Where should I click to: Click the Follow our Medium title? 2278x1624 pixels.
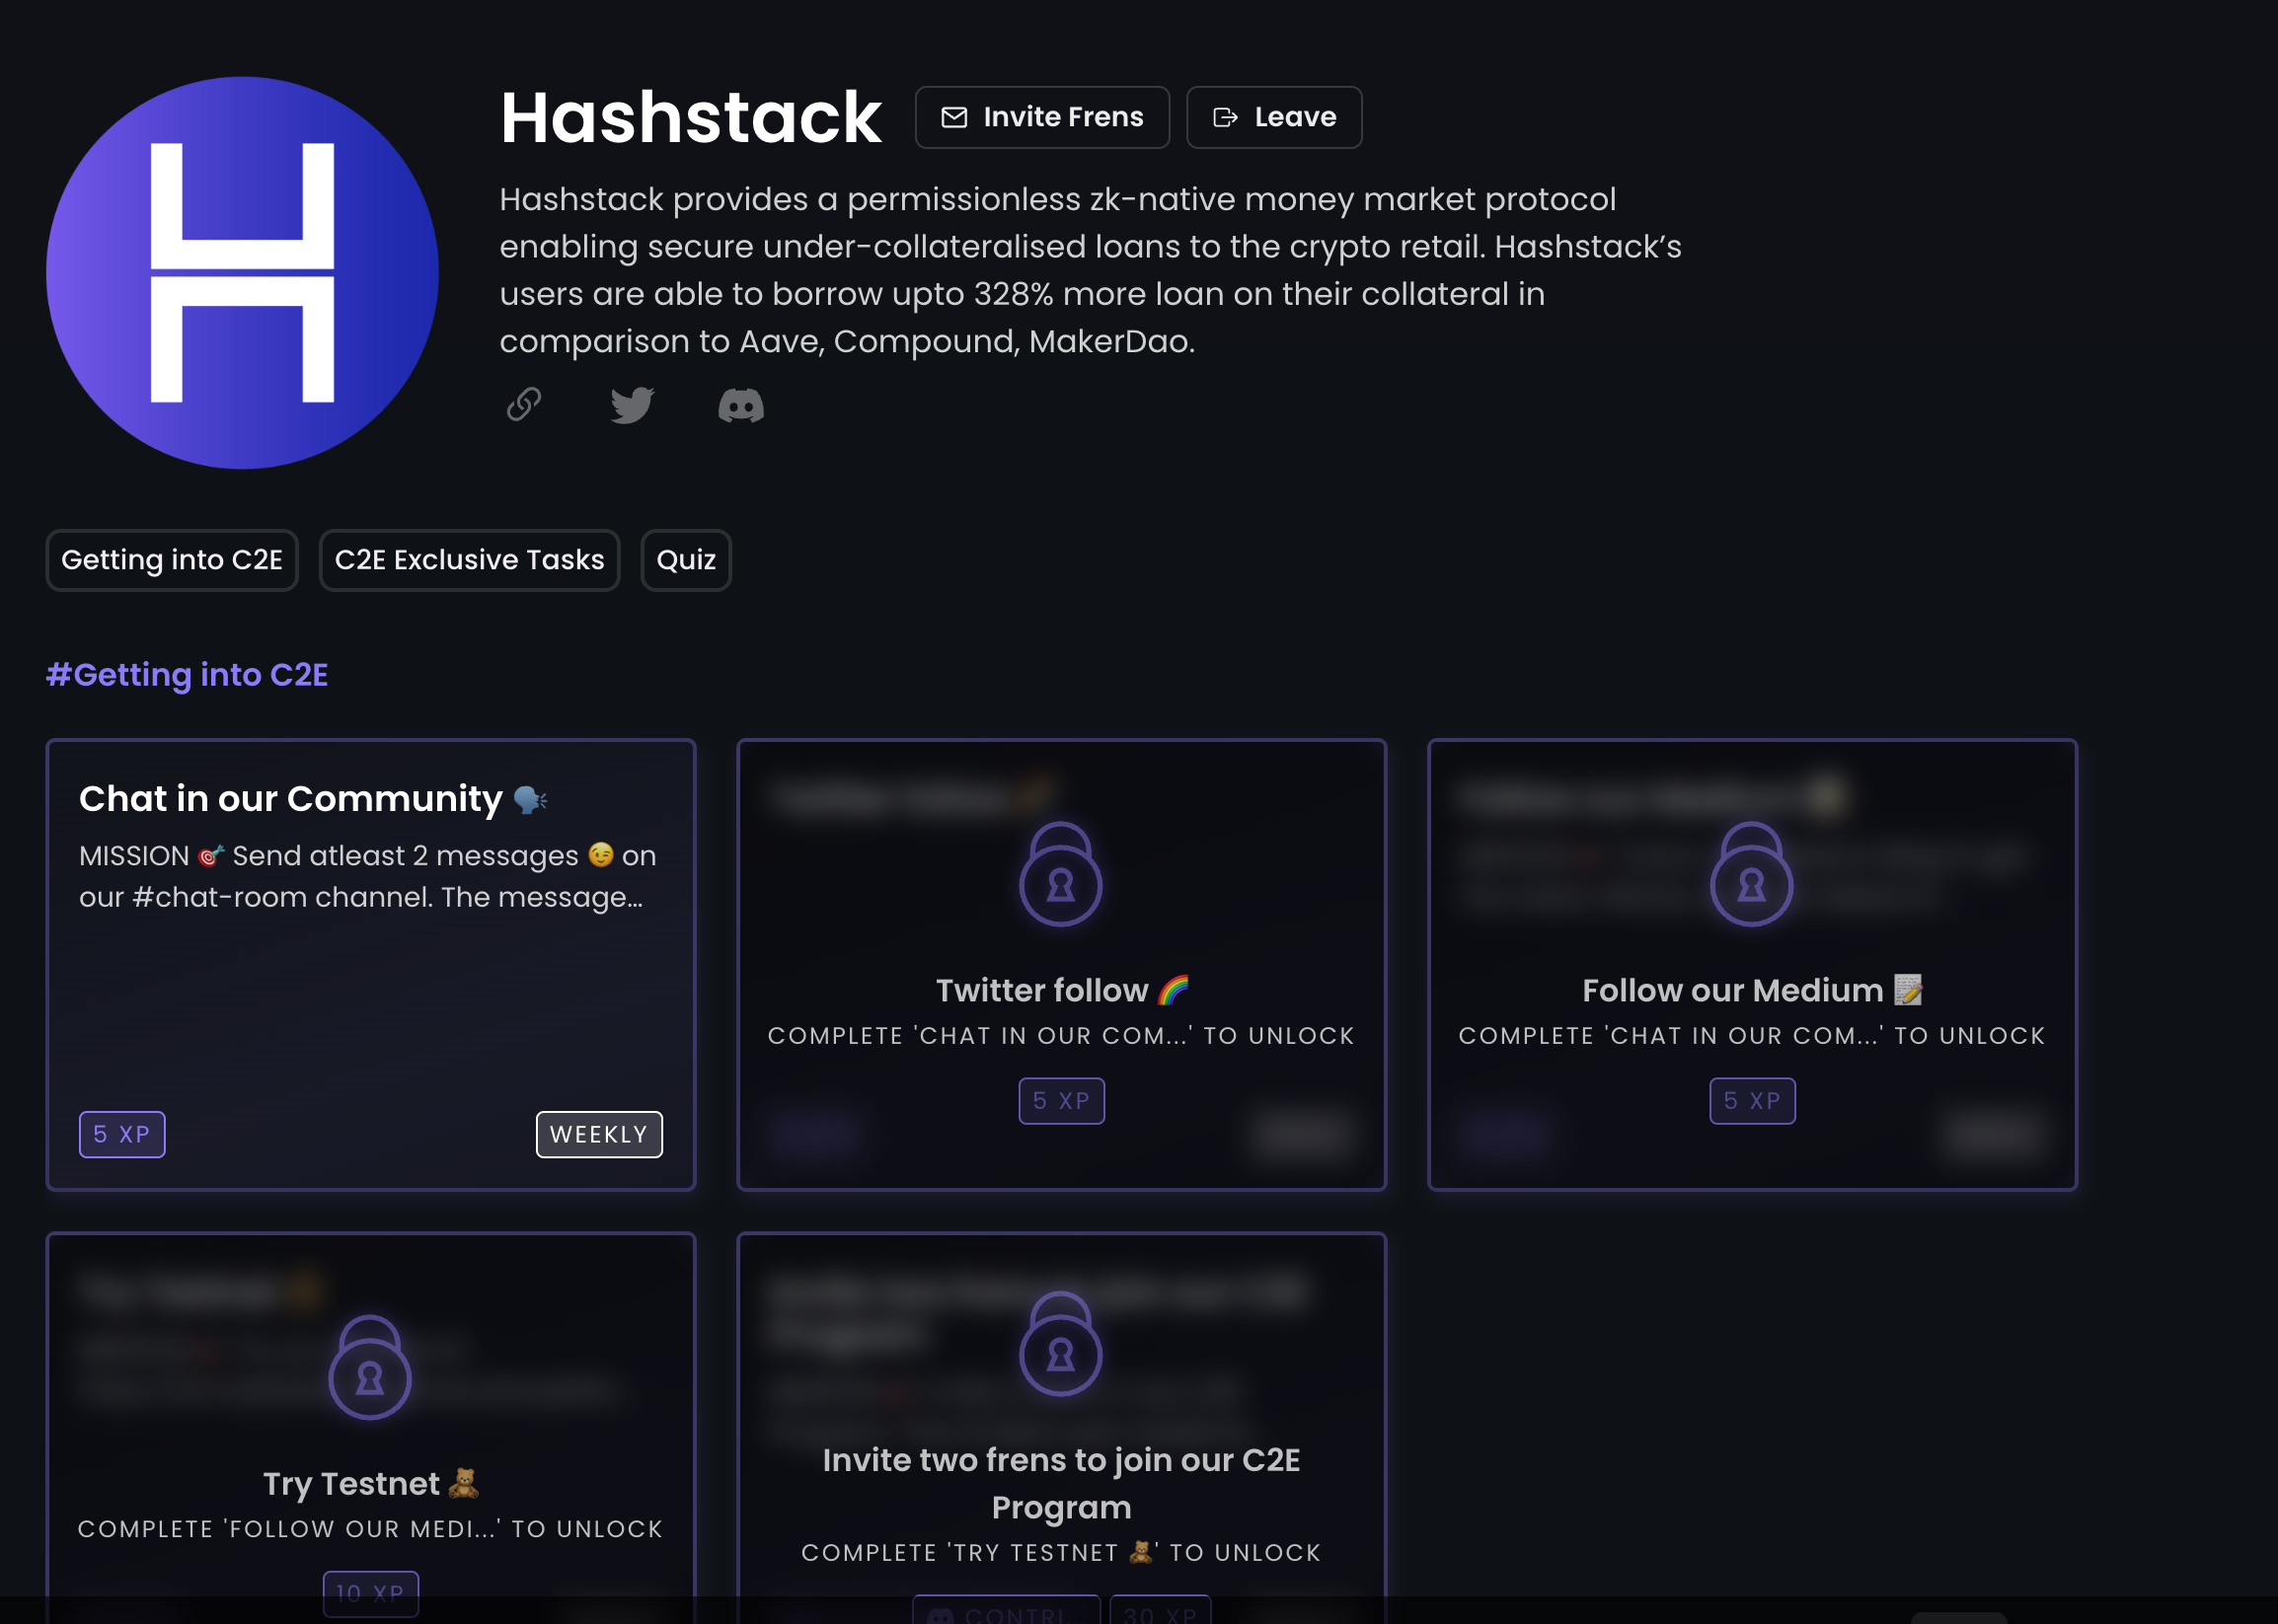tap(1733, 990)
